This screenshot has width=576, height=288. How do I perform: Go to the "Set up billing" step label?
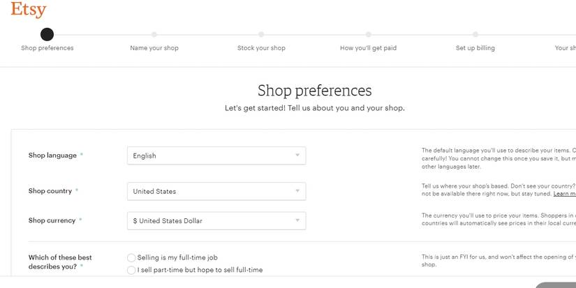pos(475,48)
